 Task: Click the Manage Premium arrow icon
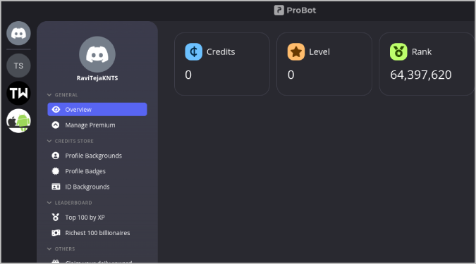click(x=56, y=125)
